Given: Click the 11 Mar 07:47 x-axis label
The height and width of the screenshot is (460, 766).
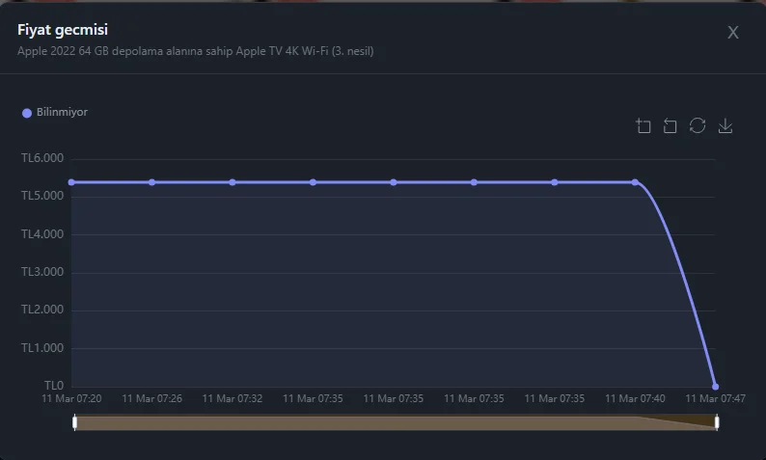Looking at the screenshot, I should click(x=714, y=398).
